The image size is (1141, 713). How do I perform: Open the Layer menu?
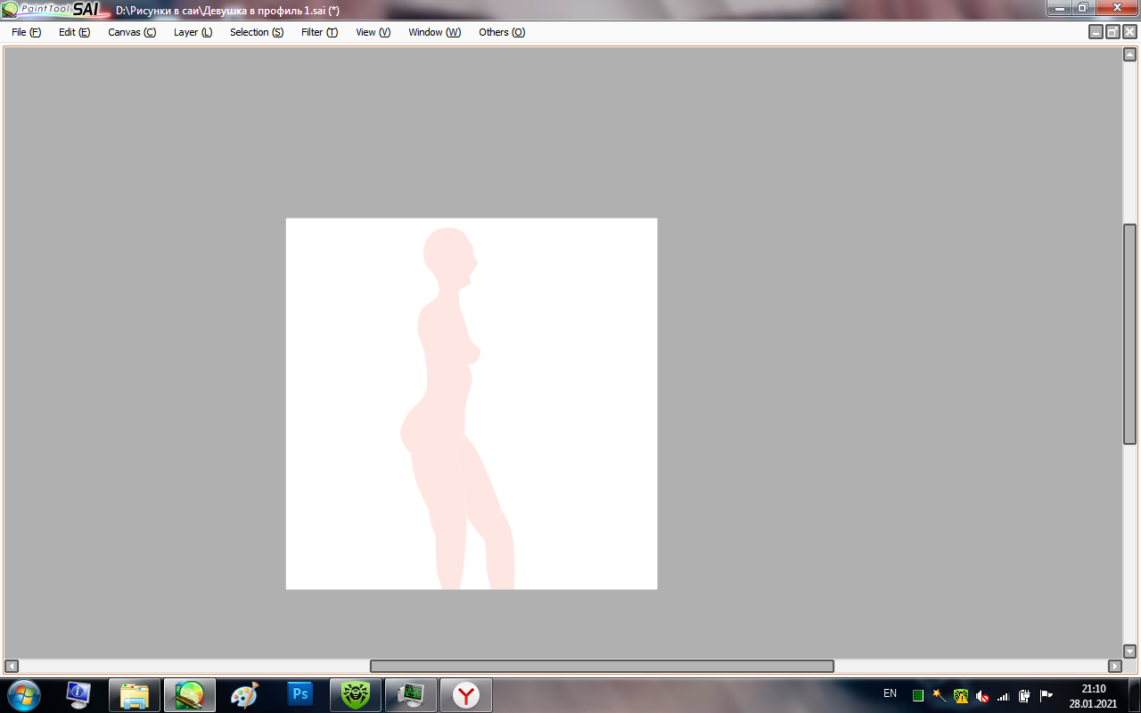pos(193,32)
